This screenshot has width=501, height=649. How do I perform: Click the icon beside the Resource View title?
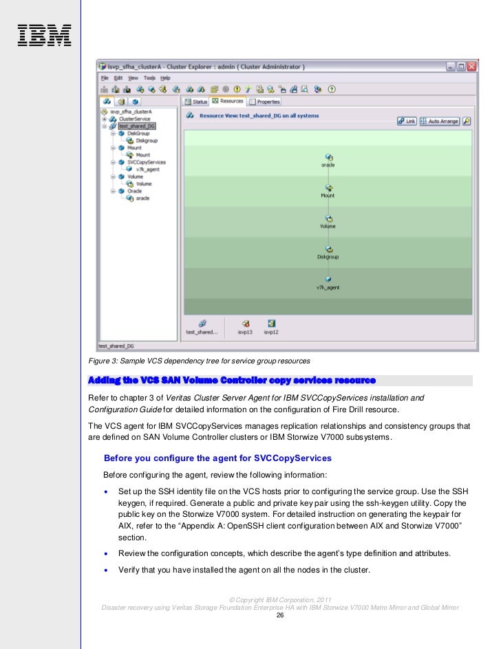point(190,116)
